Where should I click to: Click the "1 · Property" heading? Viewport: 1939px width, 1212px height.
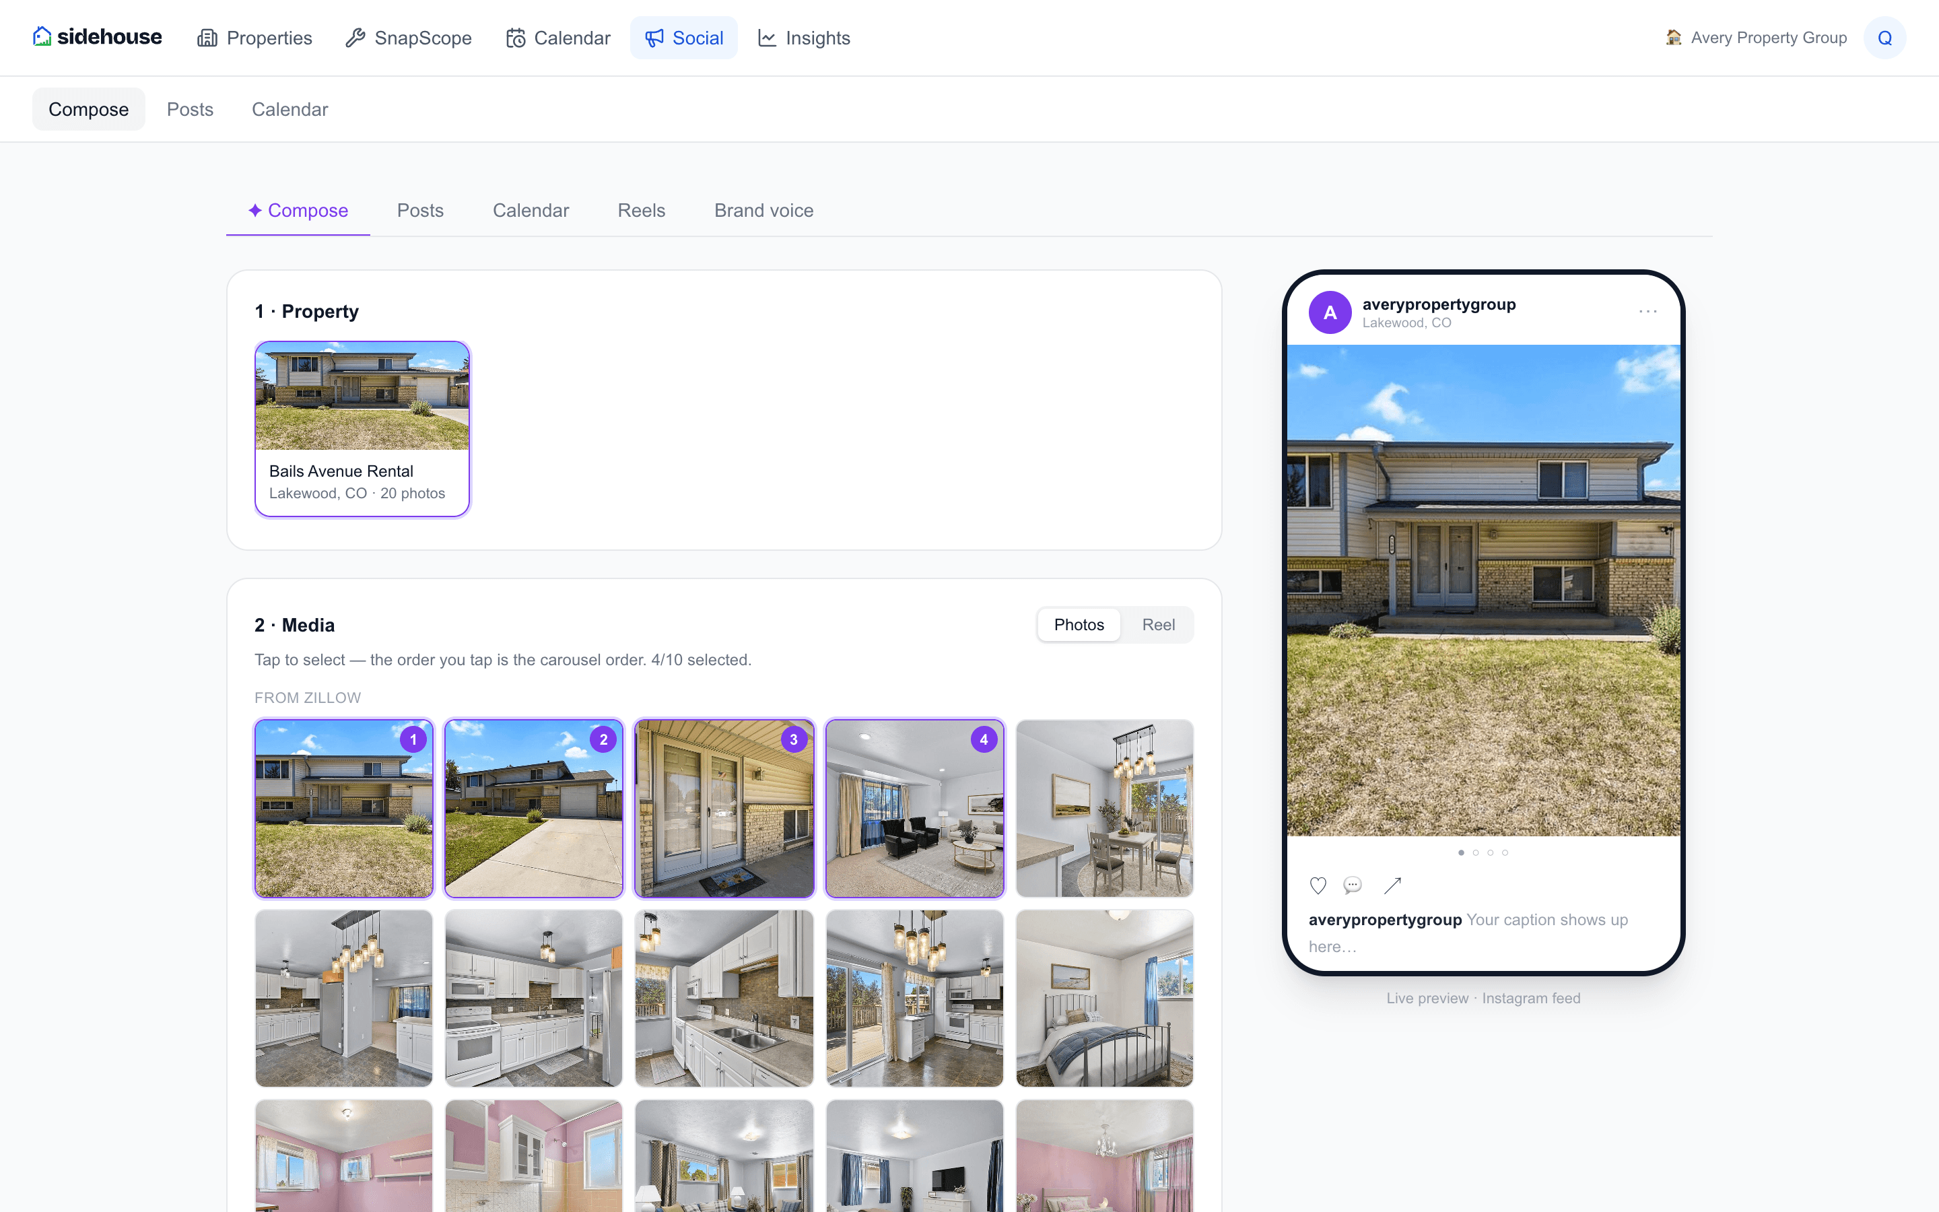[307, 311]
